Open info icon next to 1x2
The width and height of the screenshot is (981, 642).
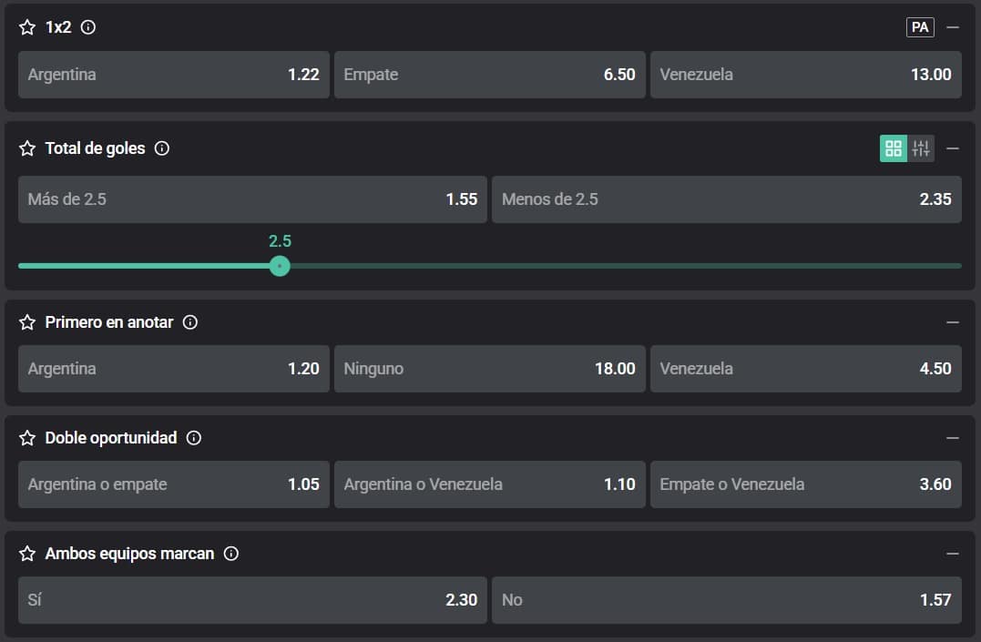tap(88, 27)
